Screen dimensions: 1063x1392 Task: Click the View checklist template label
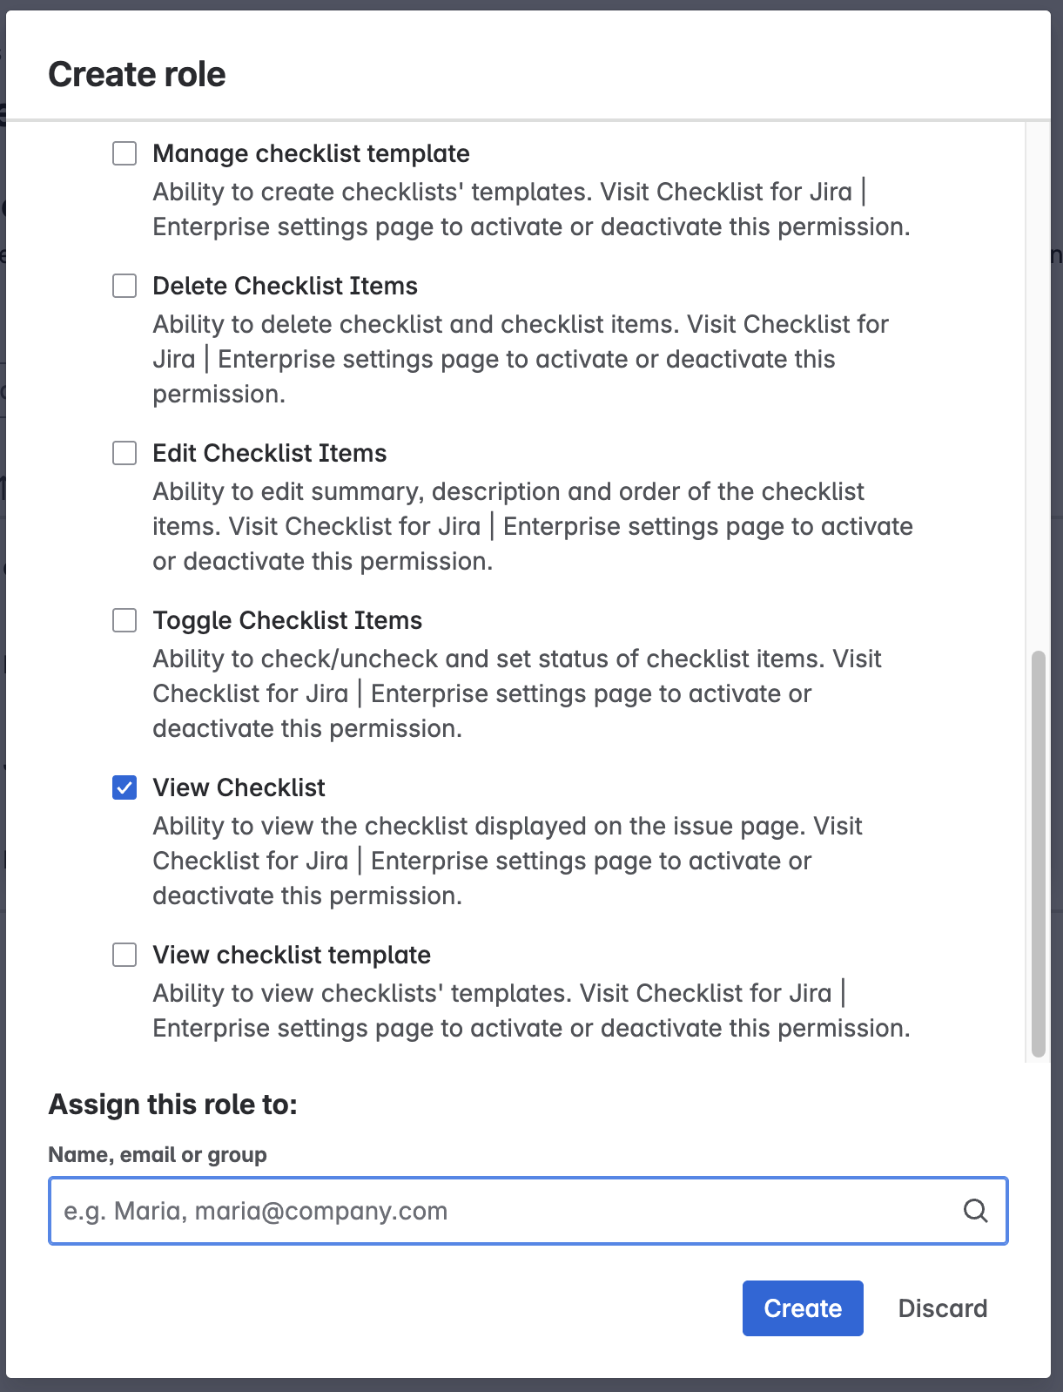tap(292, 955)
